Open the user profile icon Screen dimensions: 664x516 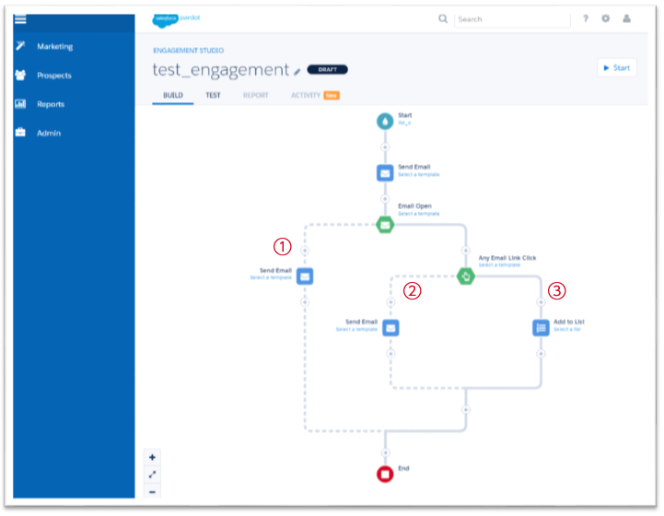pyautogui.click(x=627, y=18)
